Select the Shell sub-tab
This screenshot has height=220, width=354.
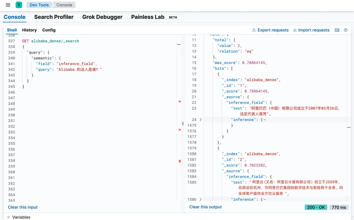pos(12,30)
